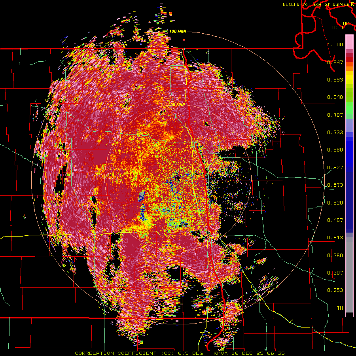Click the TH label on the scale
Screen dimensions: 356x356
[340, 308]
